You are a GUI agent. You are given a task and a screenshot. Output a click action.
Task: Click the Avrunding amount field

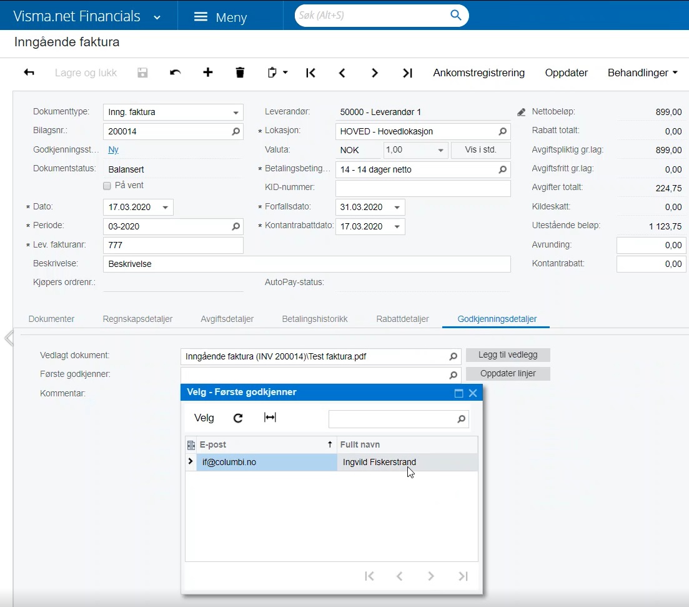tap(652, 245)
